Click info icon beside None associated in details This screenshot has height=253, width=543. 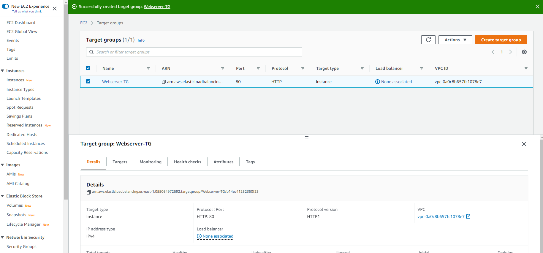pyautogui.click(x=199, y=236)
